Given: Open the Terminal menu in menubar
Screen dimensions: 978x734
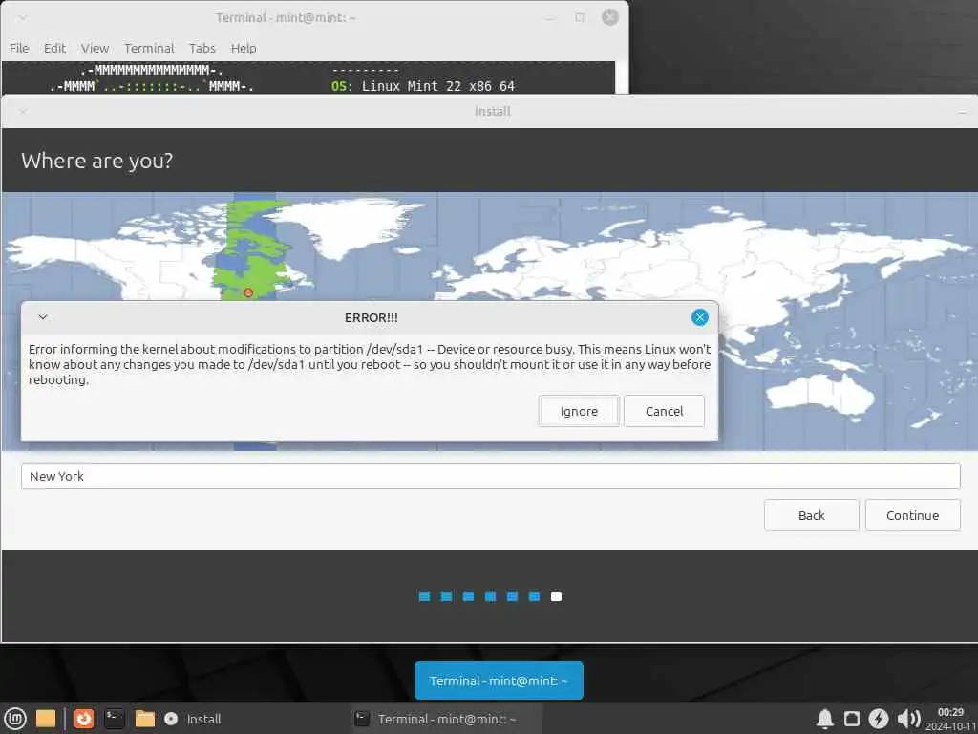Looking at the screenshot, I should click(x=149, y=48).
